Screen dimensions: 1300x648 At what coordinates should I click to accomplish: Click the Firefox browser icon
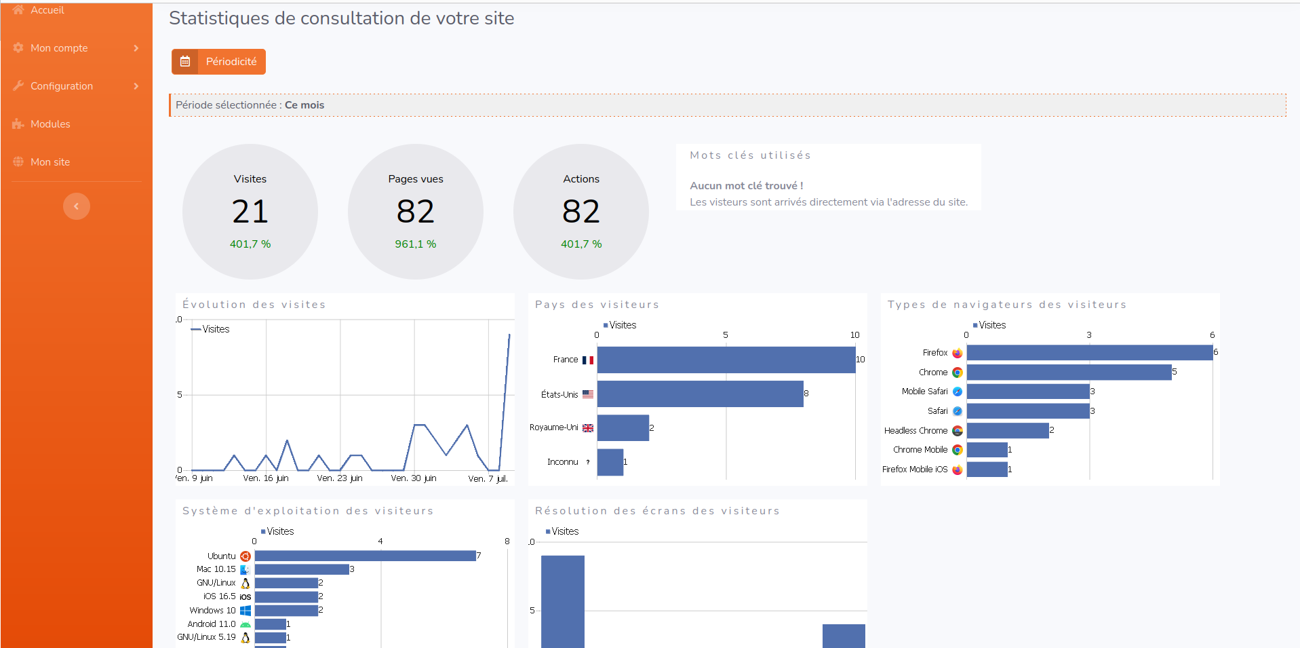(x=958, y=353)
